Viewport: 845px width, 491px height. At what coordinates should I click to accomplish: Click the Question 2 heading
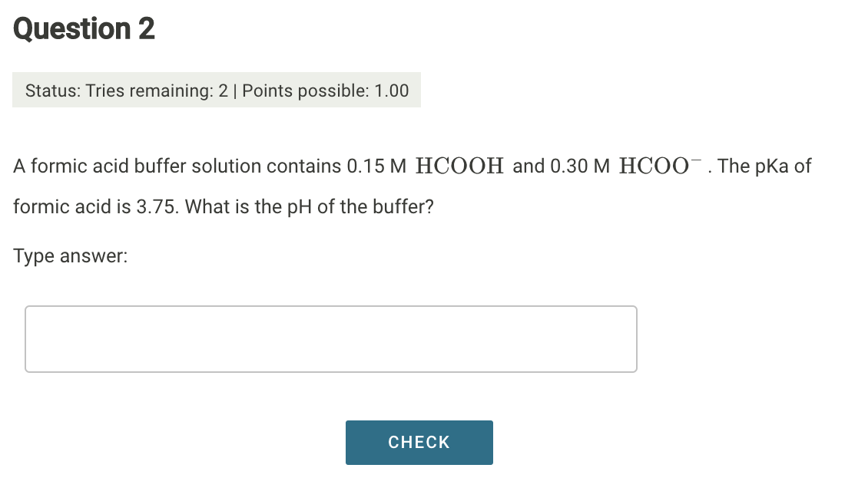point(84,29)
